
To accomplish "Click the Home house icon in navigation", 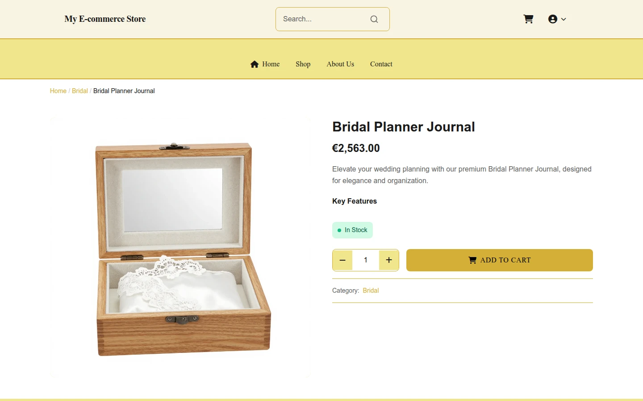I will coord(255,64).
